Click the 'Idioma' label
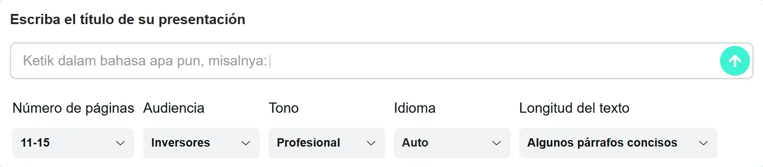The width and height of the screenshot is (763, 167). 414,108
